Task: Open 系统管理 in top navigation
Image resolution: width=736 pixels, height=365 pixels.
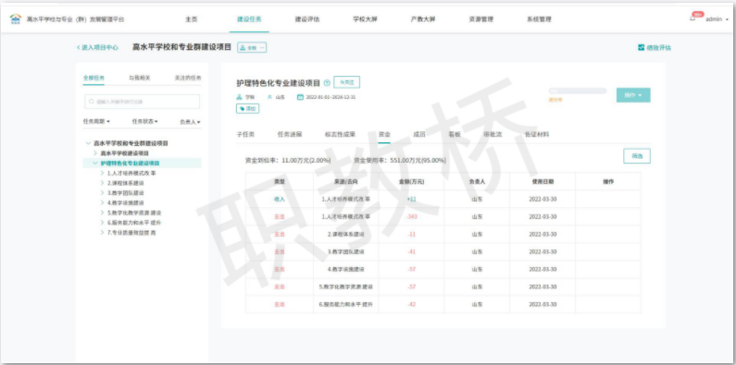Action: [x=539, y=19]
